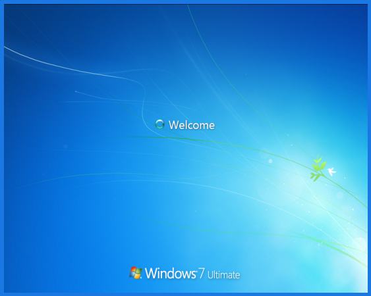The width and height of the screenshot is (371, 296).
Task: Click the "Welcome" text
Action: pos(192,125)
